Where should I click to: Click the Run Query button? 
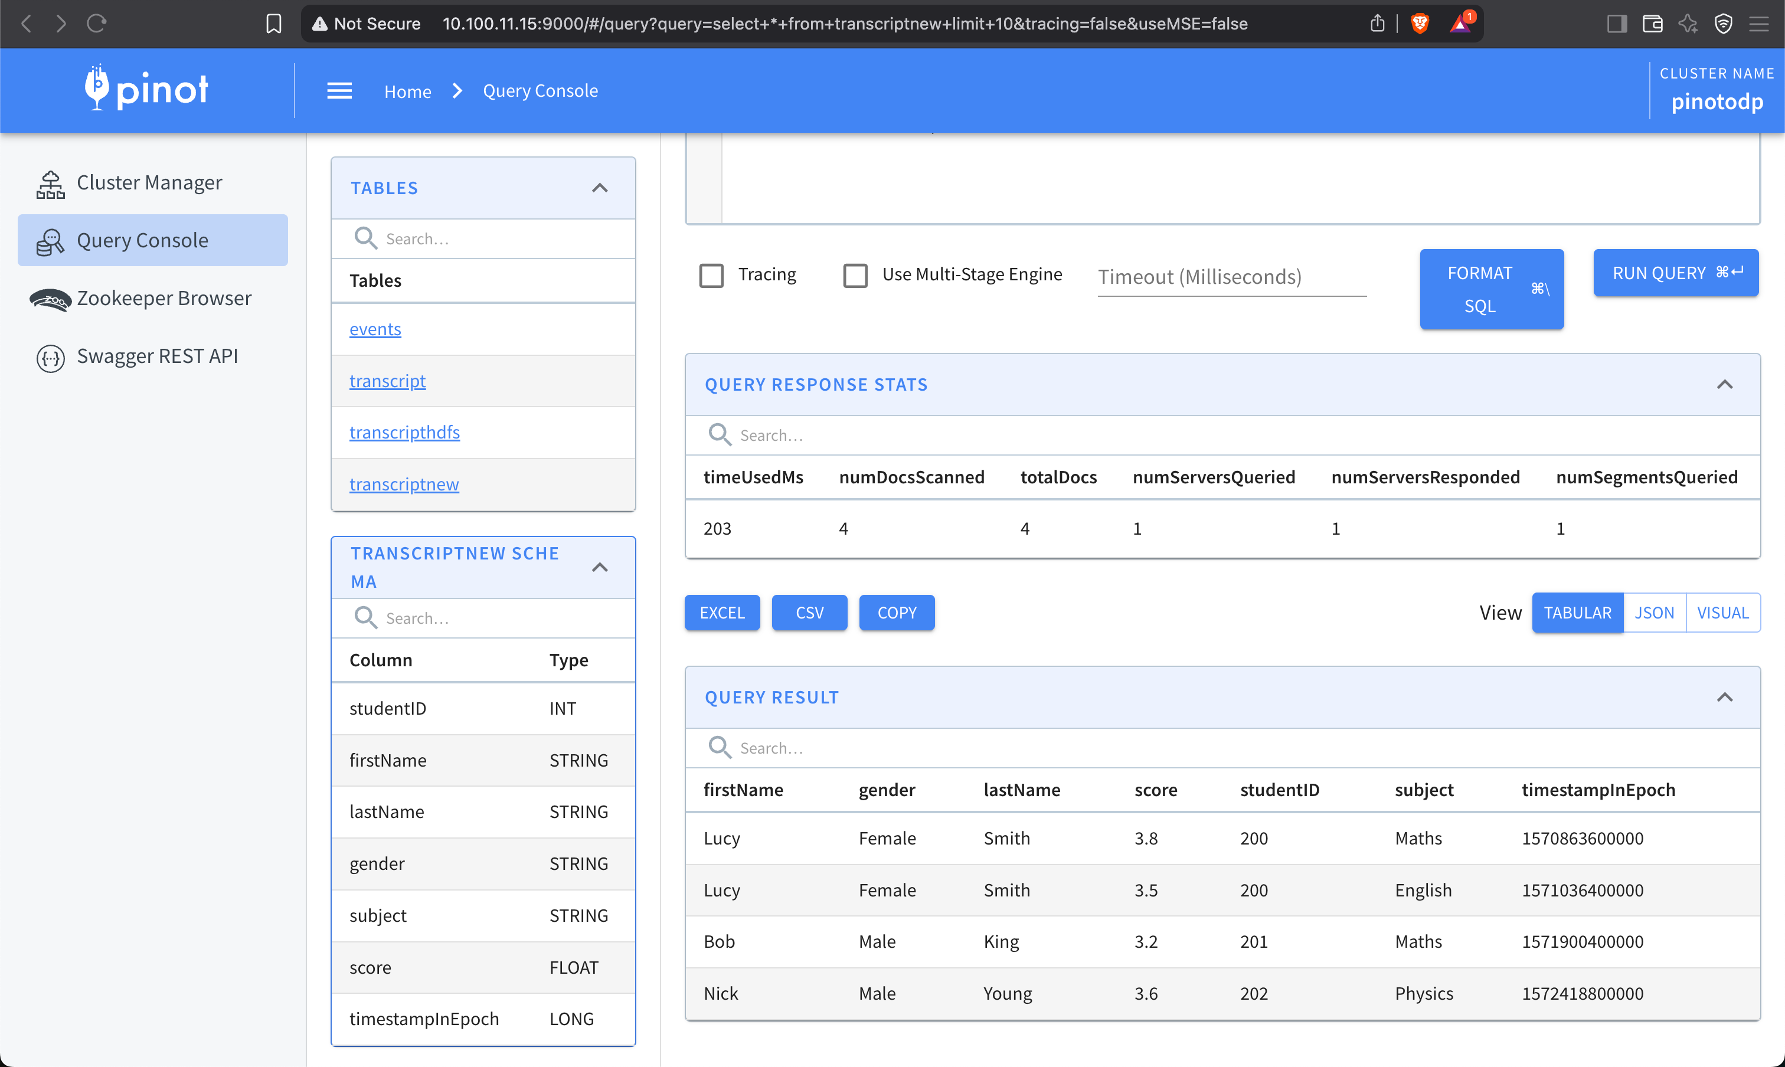click(1676, 273)
